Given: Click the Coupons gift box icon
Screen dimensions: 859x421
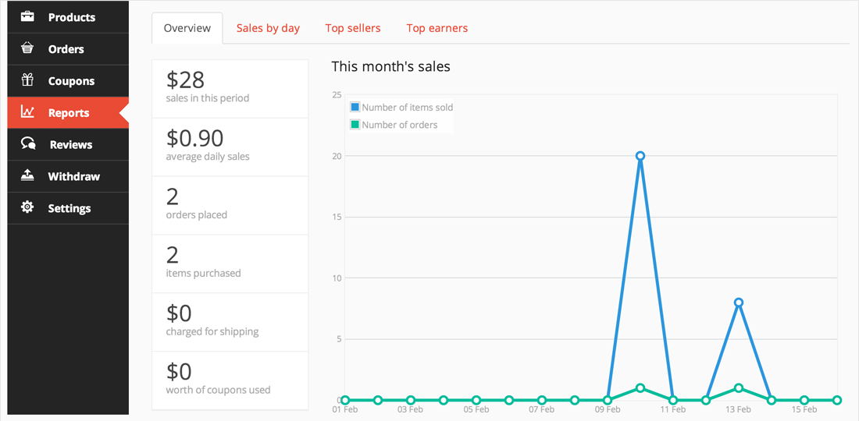Looking at the screenshot, I should coord(27,80).
